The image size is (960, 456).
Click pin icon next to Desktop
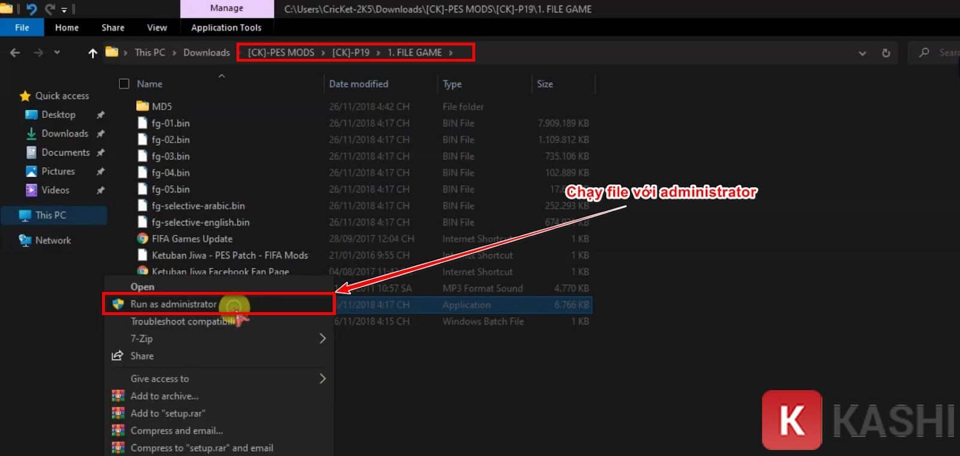point(100,115)
